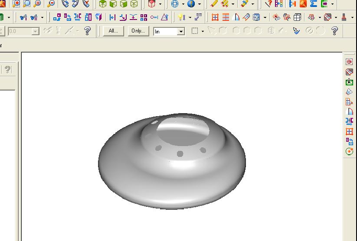Screen dimensions: 357x241
Task: Click the red grid icon in right sidebar
Action: [x=349, y=131]
